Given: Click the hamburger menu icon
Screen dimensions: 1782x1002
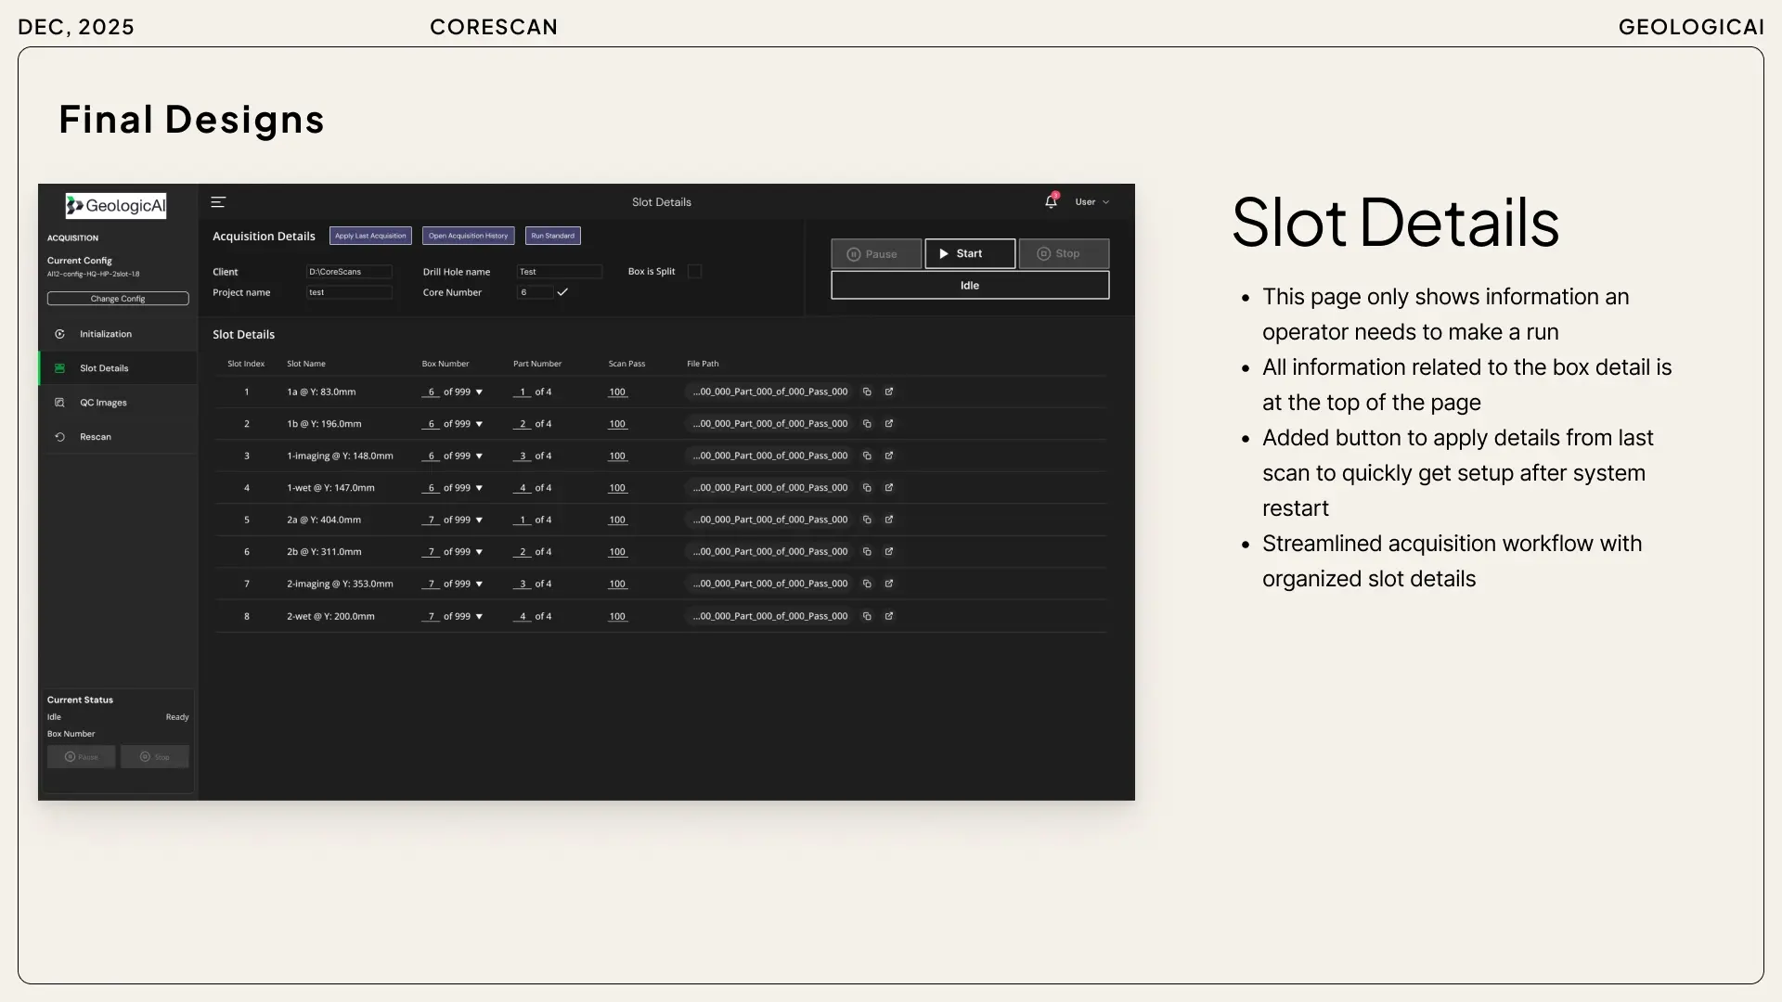Looking at the screenshot, I should coord(218,202).
